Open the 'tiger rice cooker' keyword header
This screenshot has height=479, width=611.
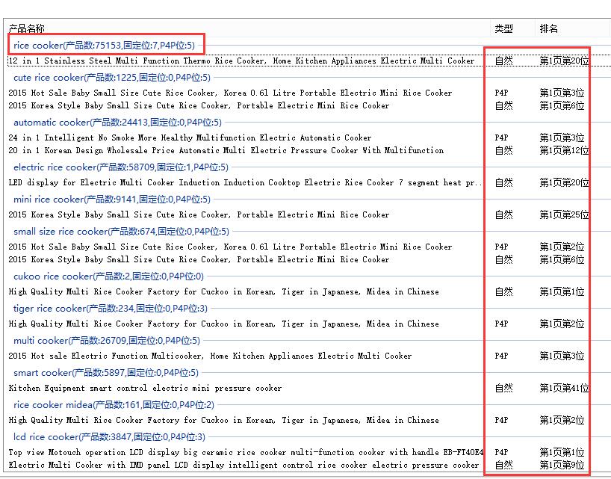click(x=110, y=309)
